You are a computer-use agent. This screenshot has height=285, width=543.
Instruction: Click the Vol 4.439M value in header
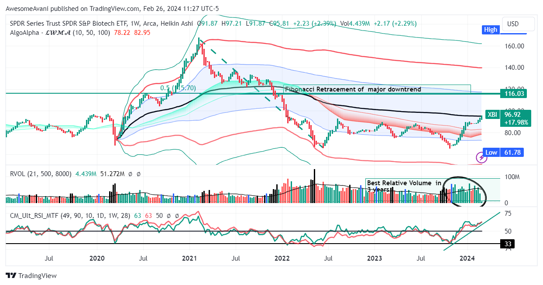[355, 24]
